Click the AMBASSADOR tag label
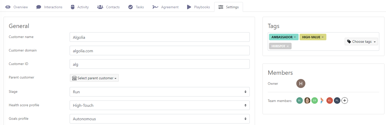The width and height of the screenshot is (386, 125). [x=282, y=37]
